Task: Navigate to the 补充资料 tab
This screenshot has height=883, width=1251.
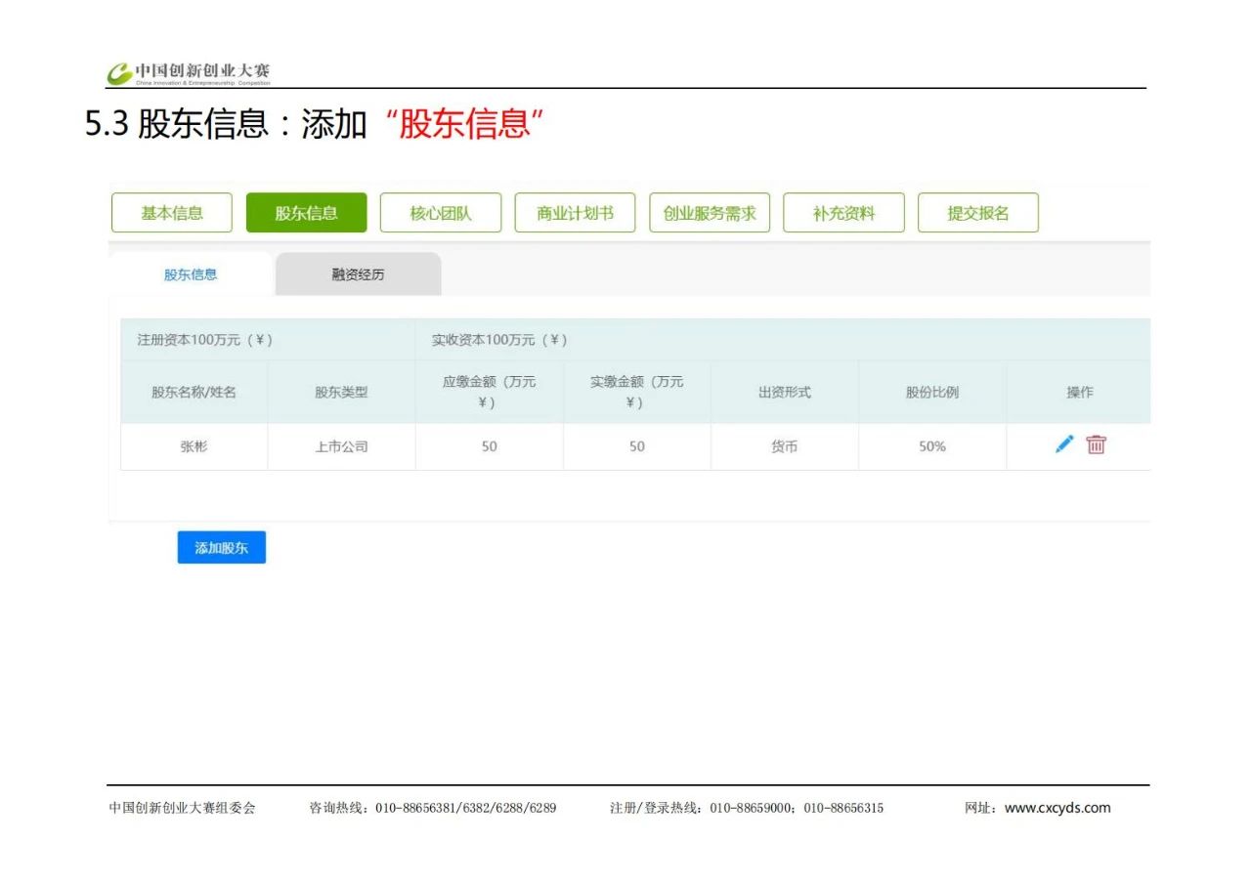Action: 843,213
